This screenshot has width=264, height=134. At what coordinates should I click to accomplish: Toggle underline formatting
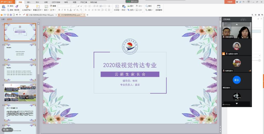click(x=65, y=10)
